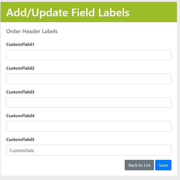
Task: Place cursor in CustomField4 text box
Action: click(x=88, y=126)
